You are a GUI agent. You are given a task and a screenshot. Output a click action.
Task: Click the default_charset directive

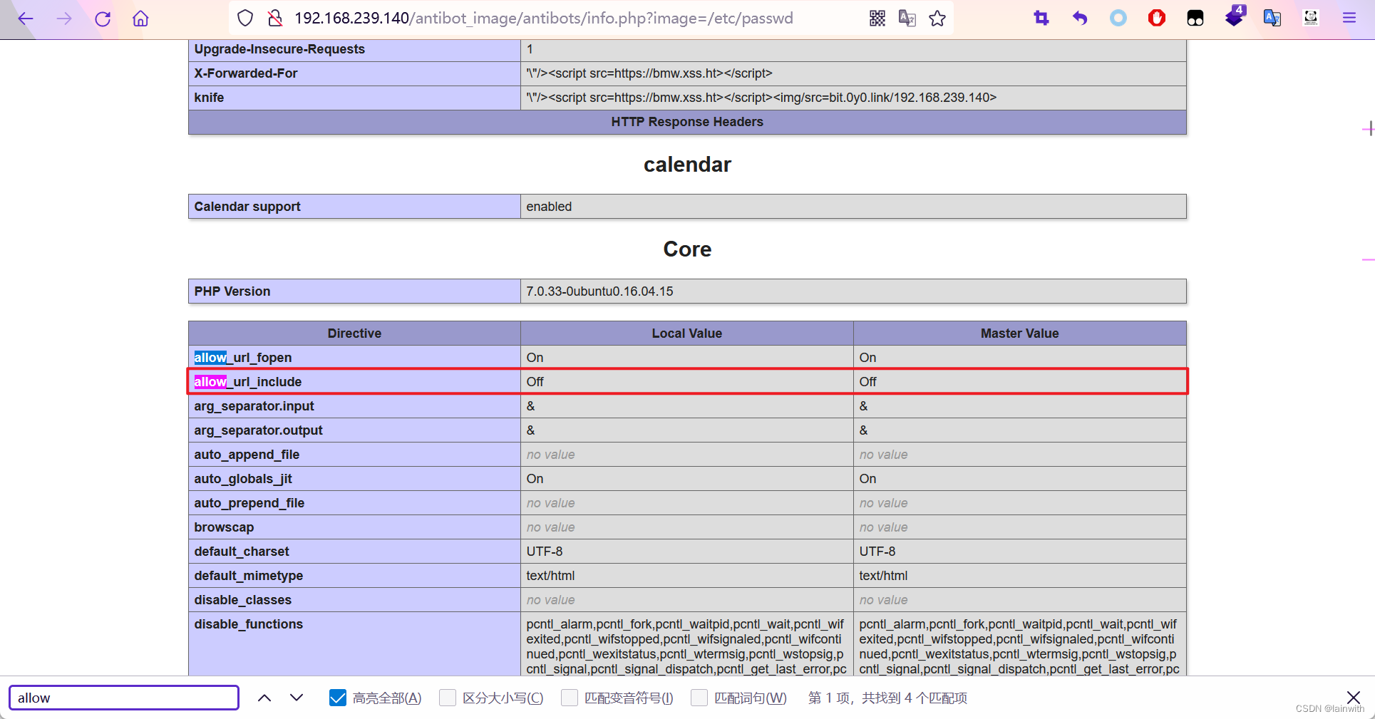coord(242,552)
